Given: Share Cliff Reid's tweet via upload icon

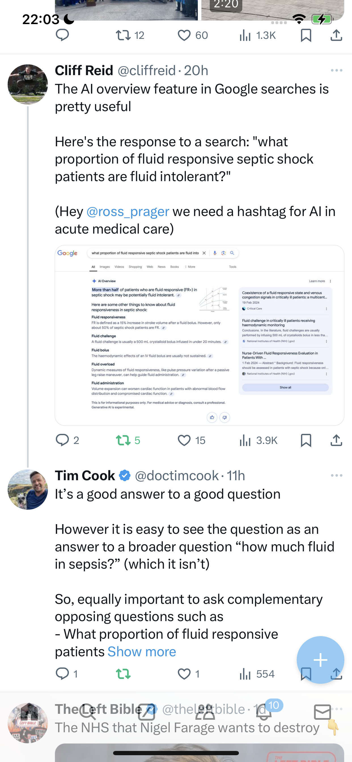Looking at the screenshot, I should click(336, 440).
